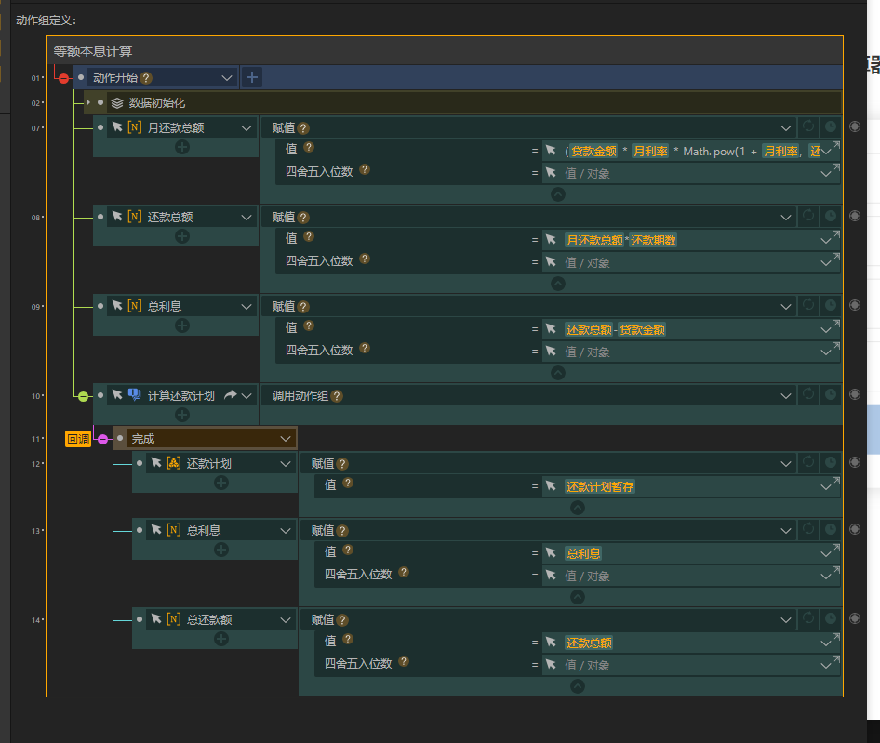Collapse the line 09 parameters with up arrow
880x743 pixels.
pyautogui.click(x=558, y=373)
